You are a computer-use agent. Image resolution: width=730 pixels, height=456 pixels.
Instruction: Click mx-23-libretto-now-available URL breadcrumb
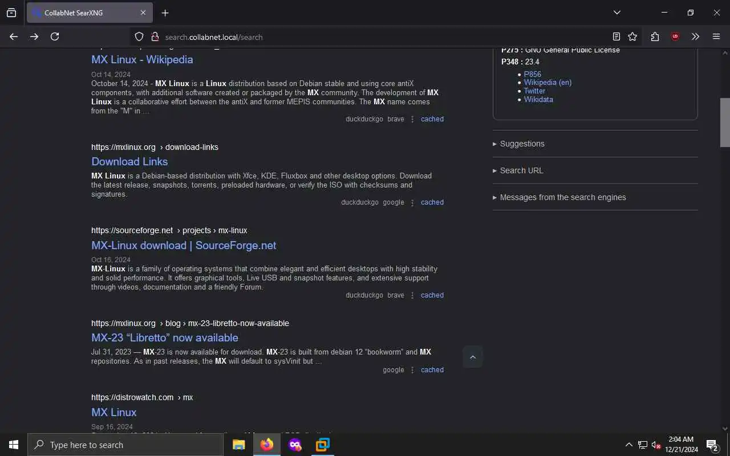point(238,323)
